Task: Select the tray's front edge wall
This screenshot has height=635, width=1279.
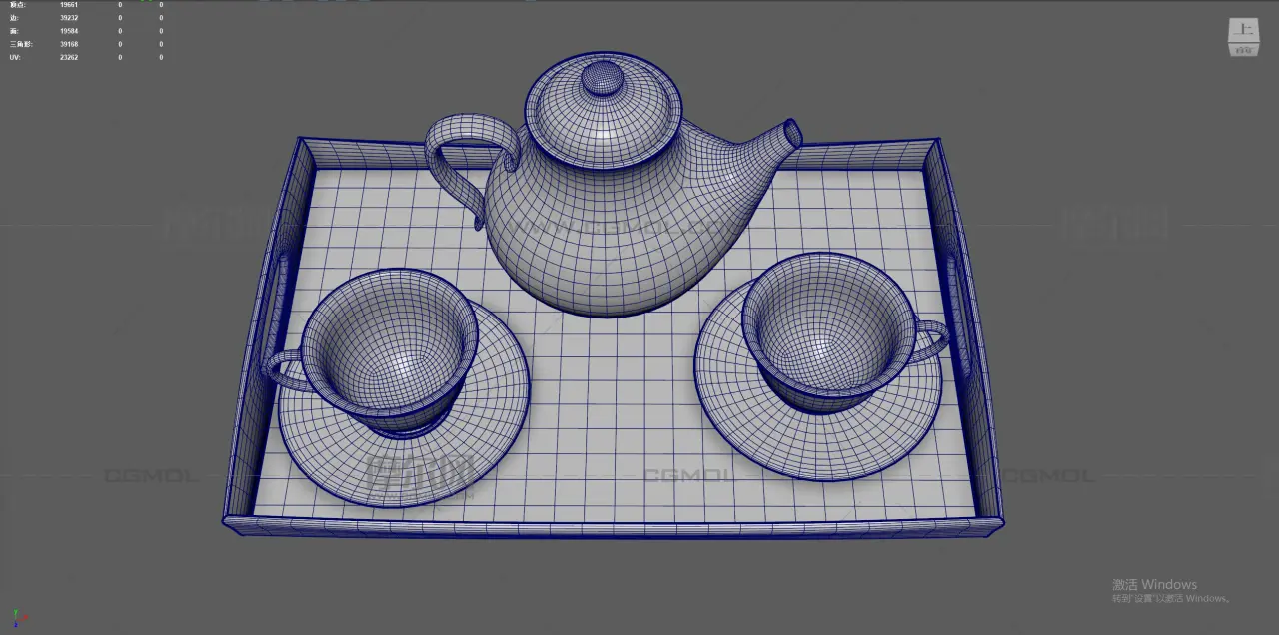Action: point(613,526)
